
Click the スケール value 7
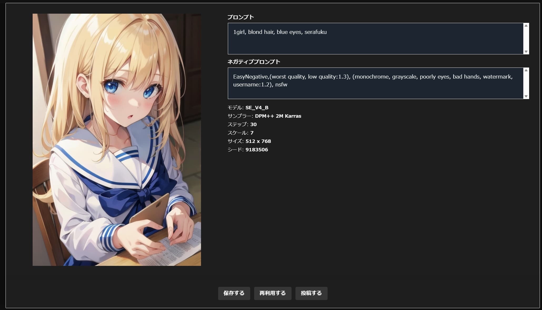pyautogui.click(x=252, y=133)
